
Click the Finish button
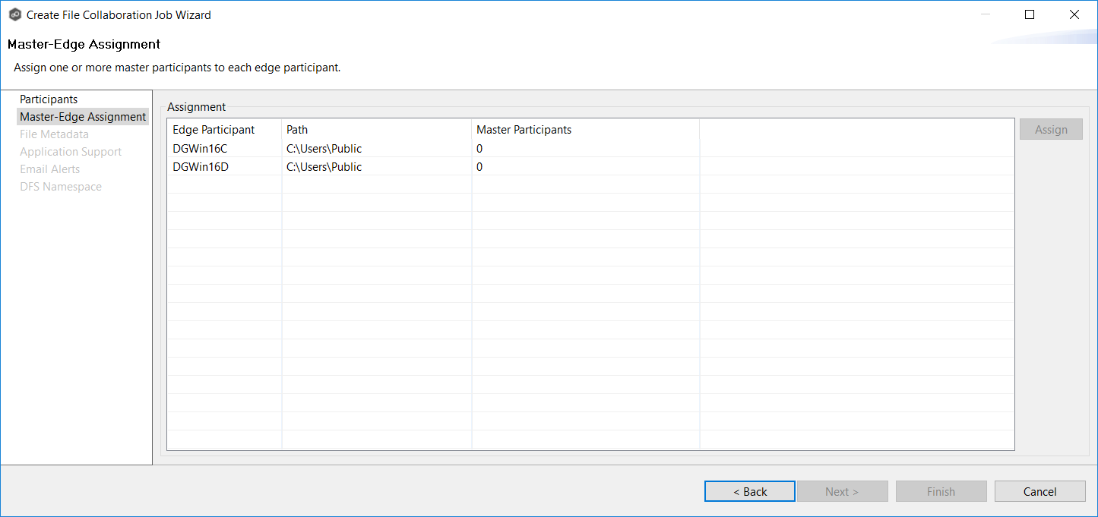(941, 492)
